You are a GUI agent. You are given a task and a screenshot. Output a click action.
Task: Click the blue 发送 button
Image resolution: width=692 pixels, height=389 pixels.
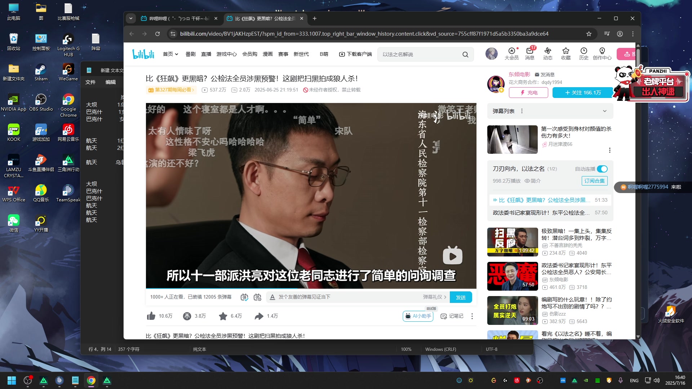coord(461,297)
